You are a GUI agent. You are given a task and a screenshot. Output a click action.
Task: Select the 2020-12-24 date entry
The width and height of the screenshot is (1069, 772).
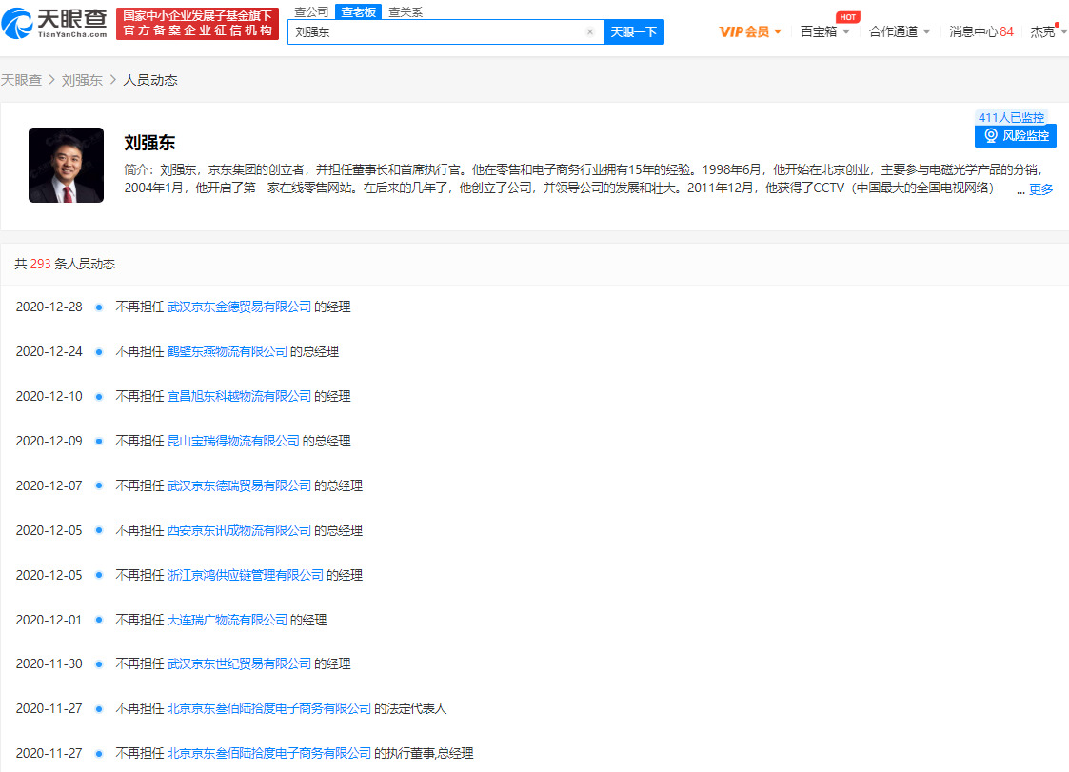49,351
